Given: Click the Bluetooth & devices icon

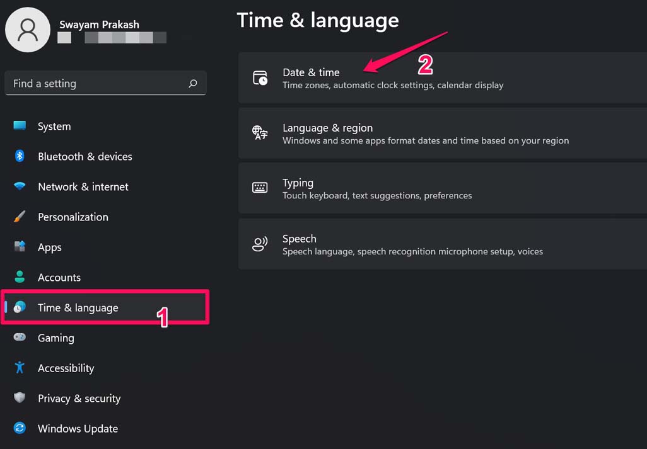Looking at the screenshot, I should (20, 156).
